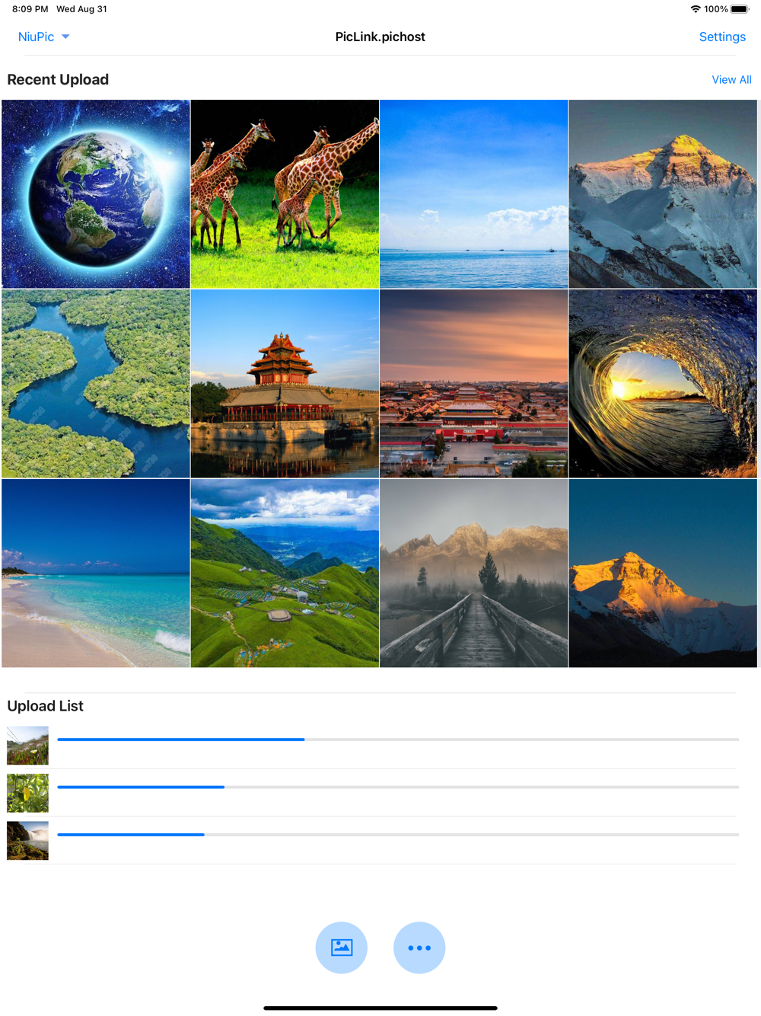Open the three-dot more options button

coord(419,947)
